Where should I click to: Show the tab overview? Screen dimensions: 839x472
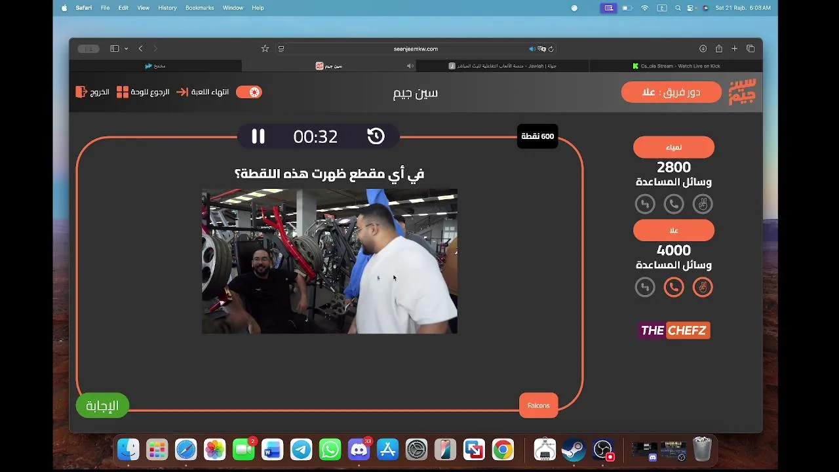(751, 49)
